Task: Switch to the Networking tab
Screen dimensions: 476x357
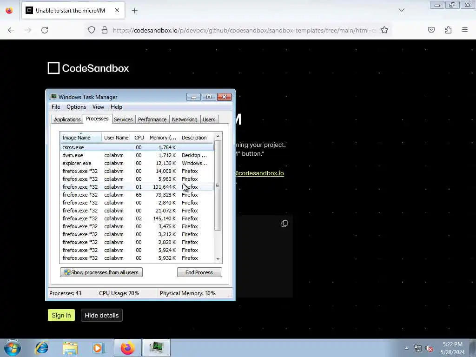Action: coord(185,119)
